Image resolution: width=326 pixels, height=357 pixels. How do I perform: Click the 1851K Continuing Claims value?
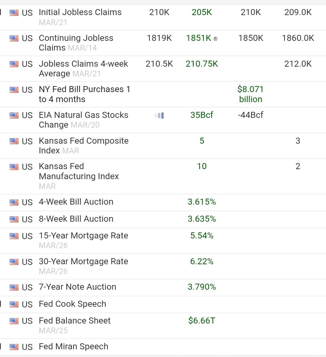click(199, 38)
